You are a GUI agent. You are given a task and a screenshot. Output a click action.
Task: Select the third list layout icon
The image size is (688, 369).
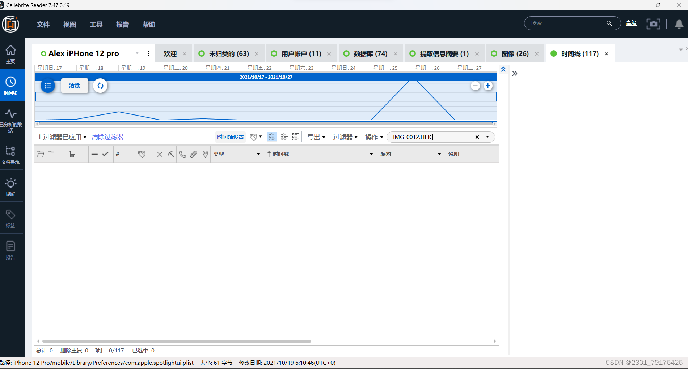tap(296, 137)
